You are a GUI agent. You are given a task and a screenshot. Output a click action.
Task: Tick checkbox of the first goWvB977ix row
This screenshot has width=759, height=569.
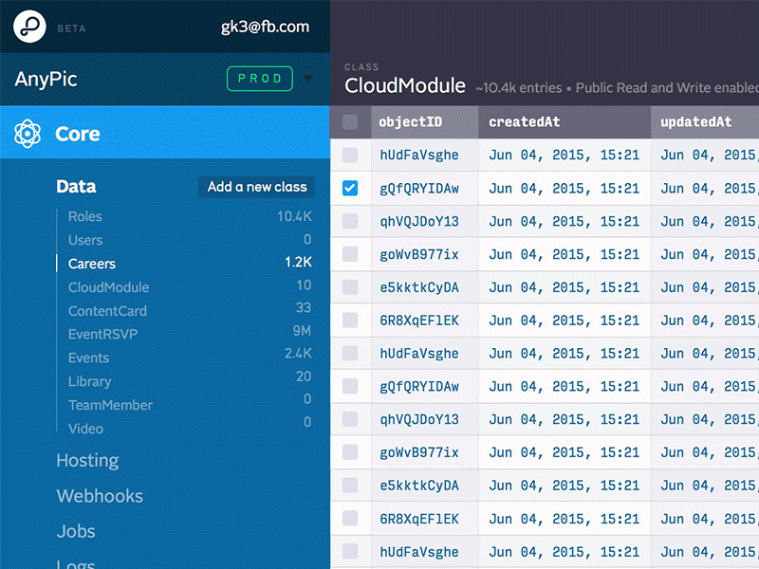(x=350, y=254)
